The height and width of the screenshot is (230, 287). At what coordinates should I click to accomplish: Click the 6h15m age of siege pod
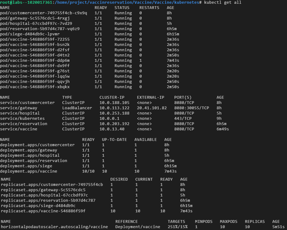point(173,34)
